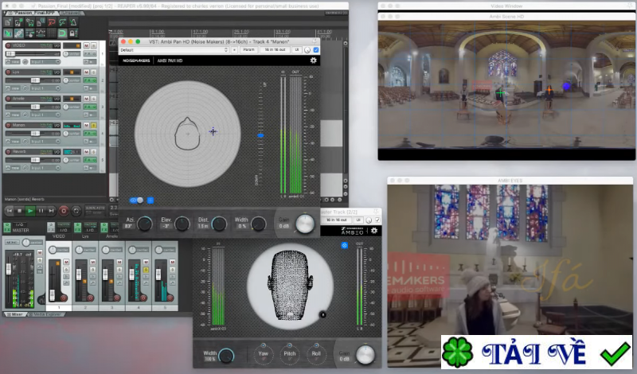Image resolution: width=637 pixels, height=374 pixels.
Task: Solo the Manon track
Action: point(93,125)
